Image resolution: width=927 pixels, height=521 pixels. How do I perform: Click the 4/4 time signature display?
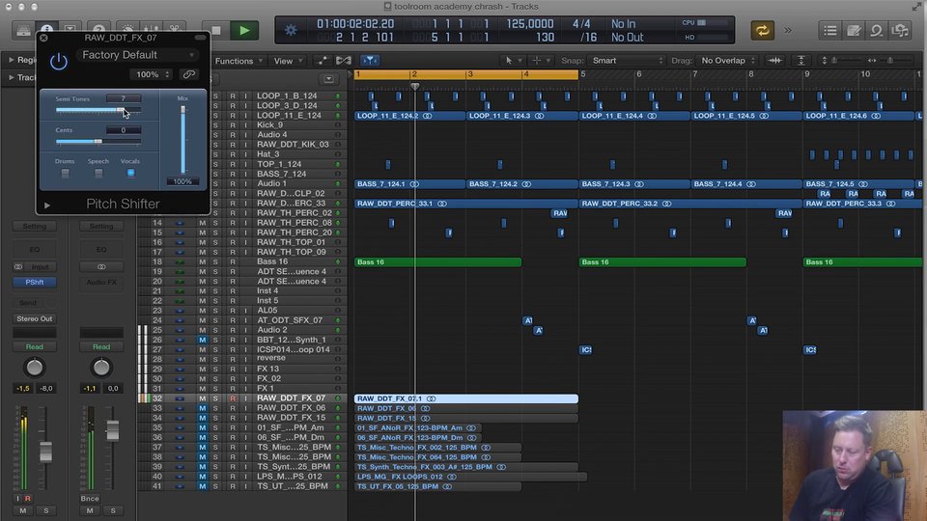click(x=581, y=23)
